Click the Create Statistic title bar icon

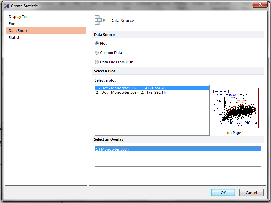[x=6, y=6]
